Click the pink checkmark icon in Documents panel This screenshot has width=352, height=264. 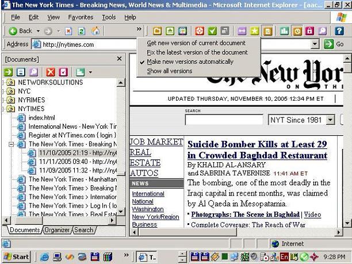coord(63,72)
